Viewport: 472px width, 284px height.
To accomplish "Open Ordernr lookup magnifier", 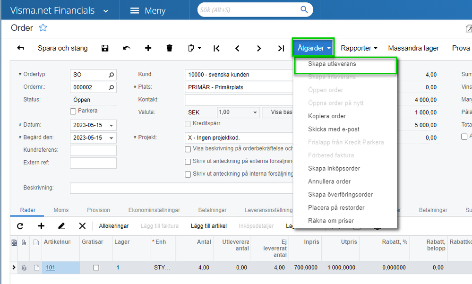I will point(112,87).
